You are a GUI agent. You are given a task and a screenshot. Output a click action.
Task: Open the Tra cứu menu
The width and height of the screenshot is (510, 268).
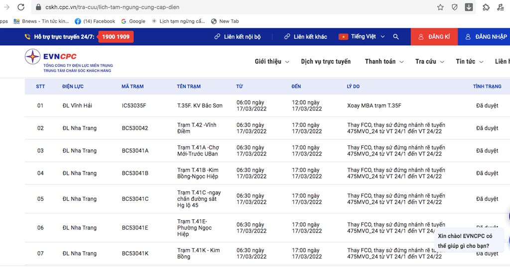tap(429, 61)
